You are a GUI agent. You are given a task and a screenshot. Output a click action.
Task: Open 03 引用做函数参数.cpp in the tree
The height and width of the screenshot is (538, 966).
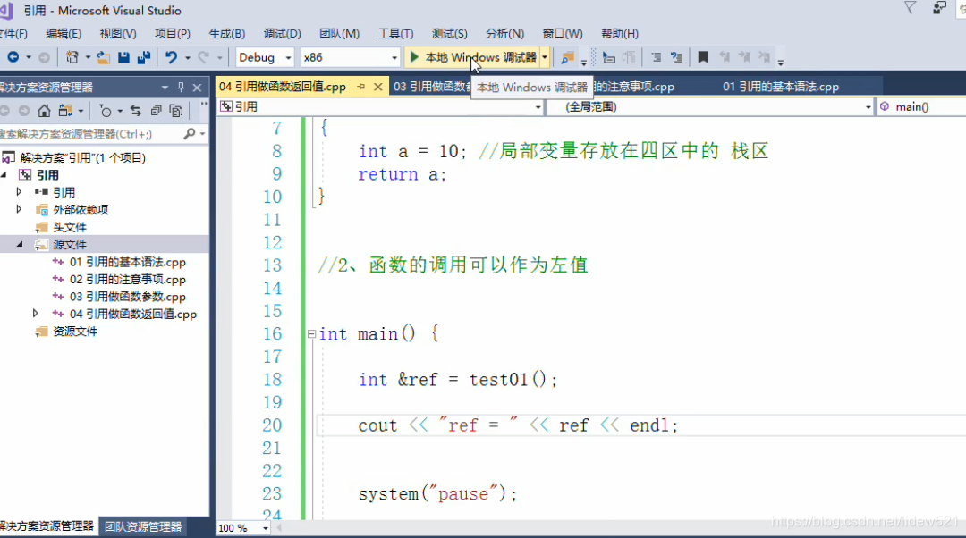pos(127,297)
